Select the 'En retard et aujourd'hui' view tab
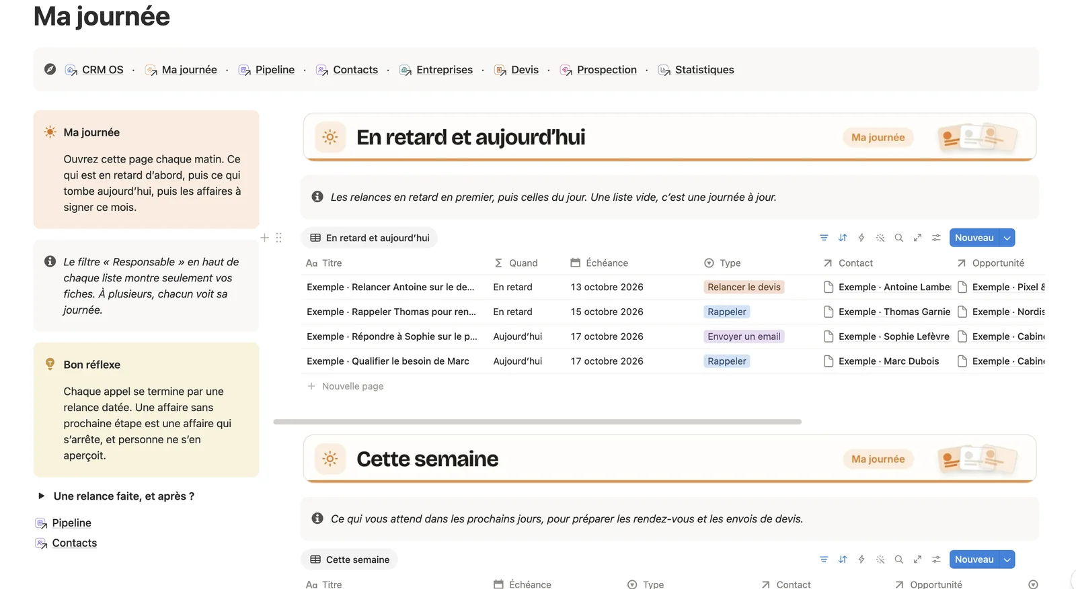 370,238
